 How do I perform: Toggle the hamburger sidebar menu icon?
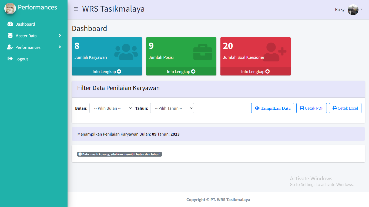click(76, 9)
